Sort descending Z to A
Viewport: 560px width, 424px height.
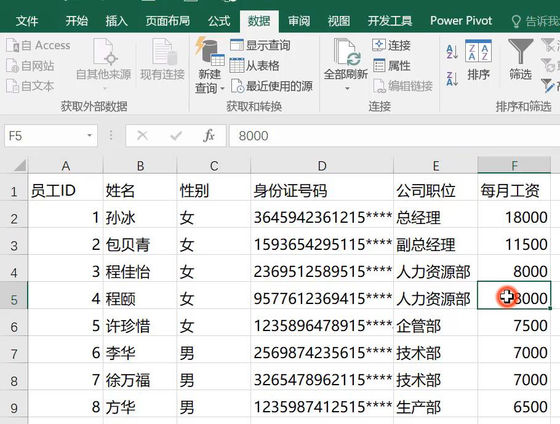(452, 79)
